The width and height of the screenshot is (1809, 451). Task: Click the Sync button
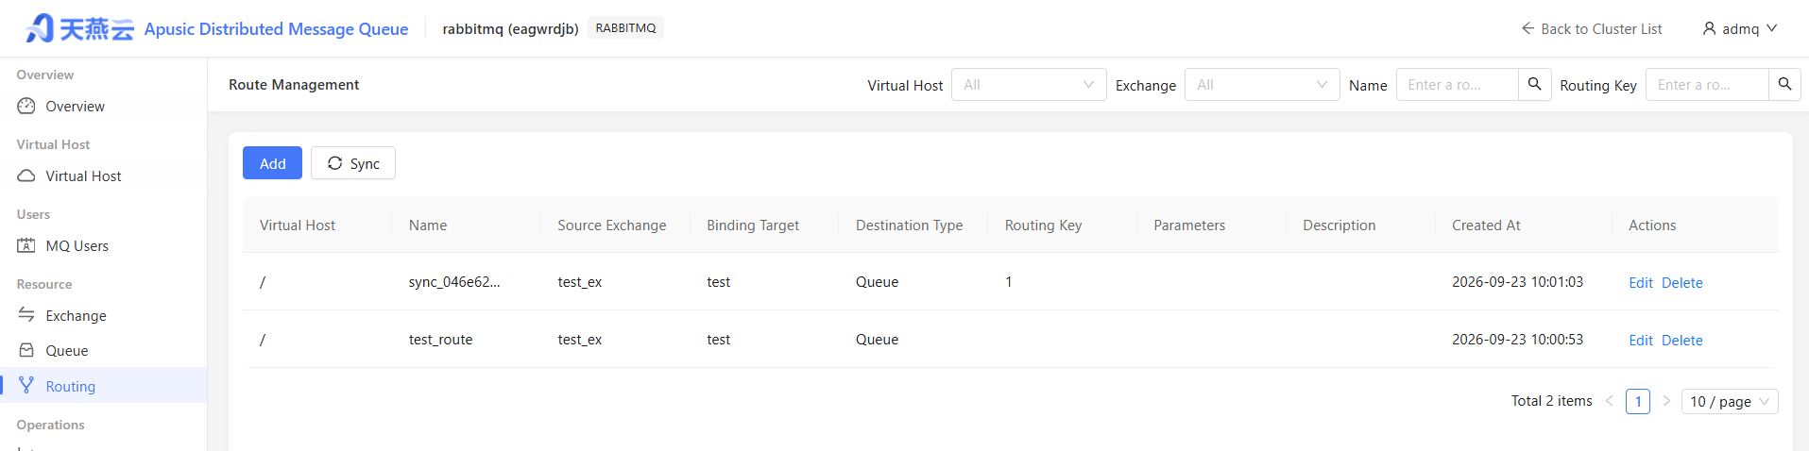pos(353,162)
